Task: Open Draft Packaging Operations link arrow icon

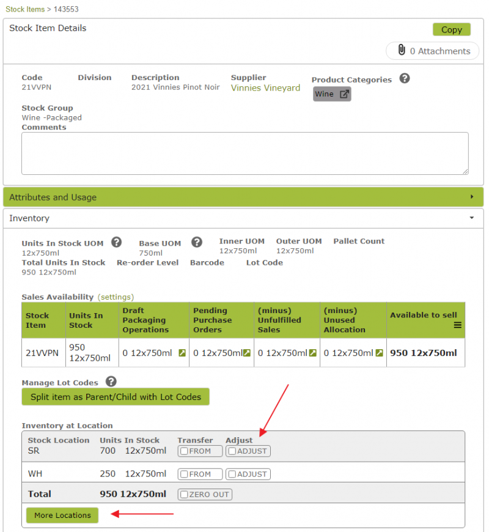Action: [182, 353]
